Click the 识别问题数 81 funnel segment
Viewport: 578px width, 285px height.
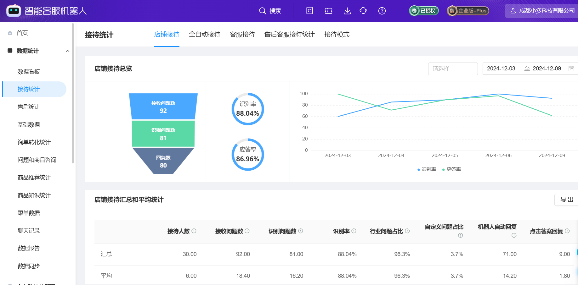(163, 134)
